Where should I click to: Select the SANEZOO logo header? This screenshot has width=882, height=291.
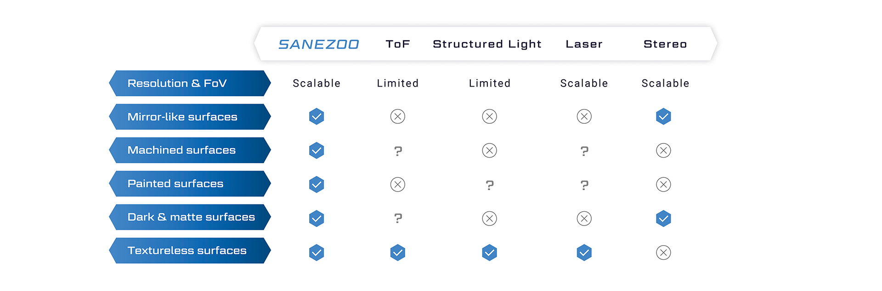point(319,44)
